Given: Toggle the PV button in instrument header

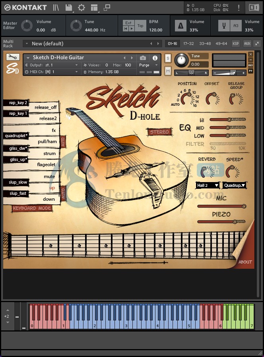Looking at the screenshot, I should pyautogui.click(x=250, y=71).
